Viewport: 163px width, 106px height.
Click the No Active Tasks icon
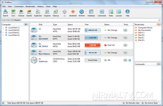(143, 103)
